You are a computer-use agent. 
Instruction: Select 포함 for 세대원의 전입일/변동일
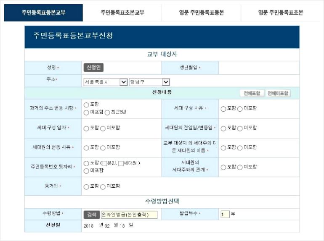coord(223,128)
